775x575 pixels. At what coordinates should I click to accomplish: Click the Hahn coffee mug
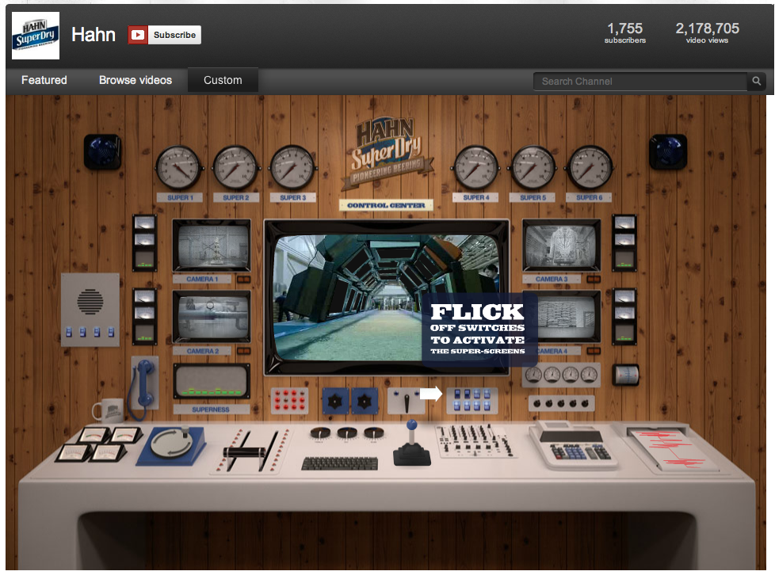[x=109, y=409]
